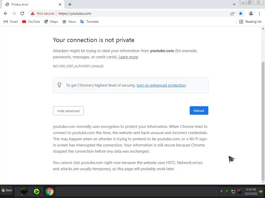The height and width of the screenshot is (198, 265).
Task: Open Translate bookmark
Action: [x=89, y=22]
